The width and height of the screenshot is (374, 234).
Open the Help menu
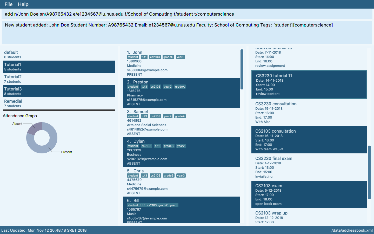tap(23, 4)
